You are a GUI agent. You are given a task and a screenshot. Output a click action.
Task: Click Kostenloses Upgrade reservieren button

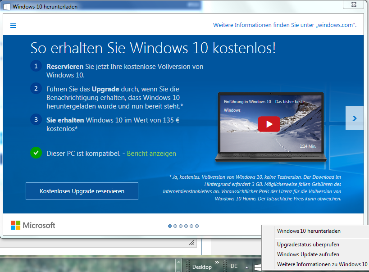pos(82,191)
